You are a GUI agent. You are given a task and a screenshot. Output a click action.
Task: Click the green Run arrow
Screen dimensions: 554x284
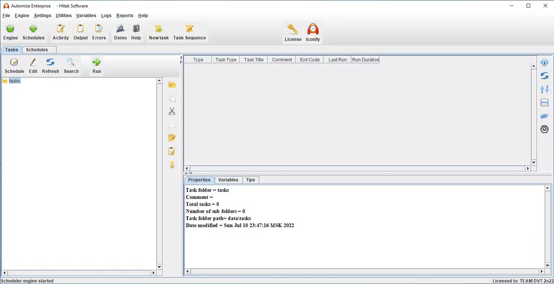tap(97, 62)
